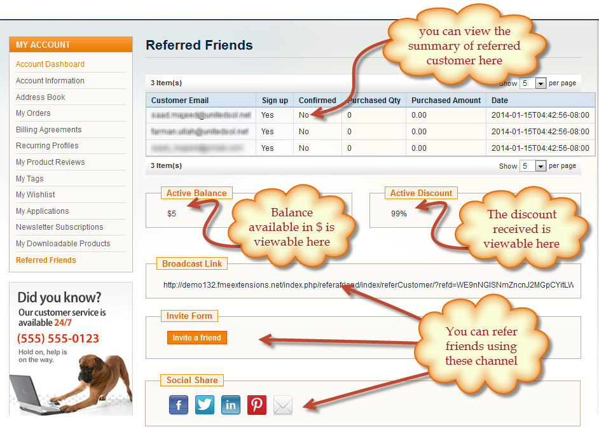The height and width of the screenshot is (434, 599).
Task: Go to Account Information page
Action: pyautogui.click(x=50, y=81)
